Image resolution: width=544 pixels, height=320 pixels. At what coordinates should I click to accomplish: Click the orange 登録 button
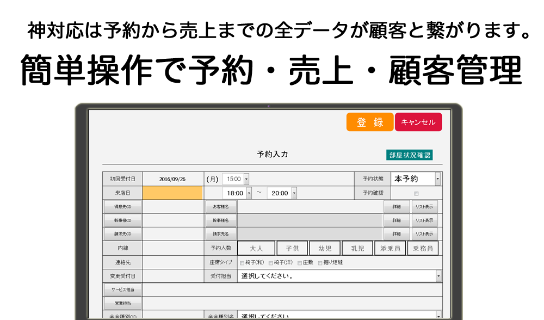point(369,122)
